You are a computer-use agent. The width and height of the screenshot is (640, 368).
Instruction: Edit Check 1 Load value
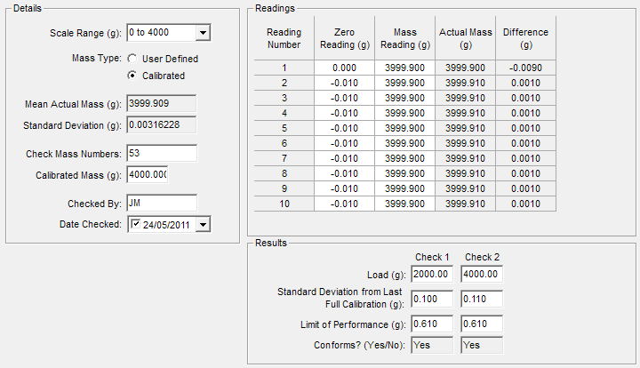[x=432, y=274]
